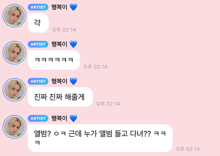The height and width of the screenshot is (156, 220).
Task: Open avatar beside the 앨범 message
Action: [x=14, y=127]
